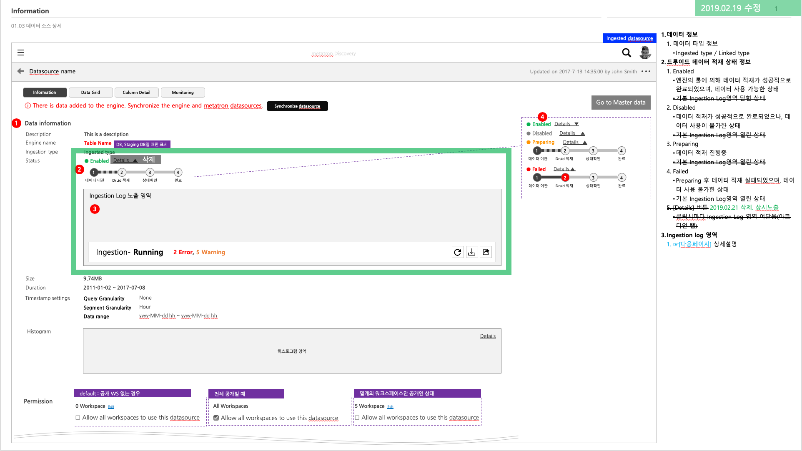The image size is (802, 451).
Task: Click Go to Master data button
Action: (621, 103)
